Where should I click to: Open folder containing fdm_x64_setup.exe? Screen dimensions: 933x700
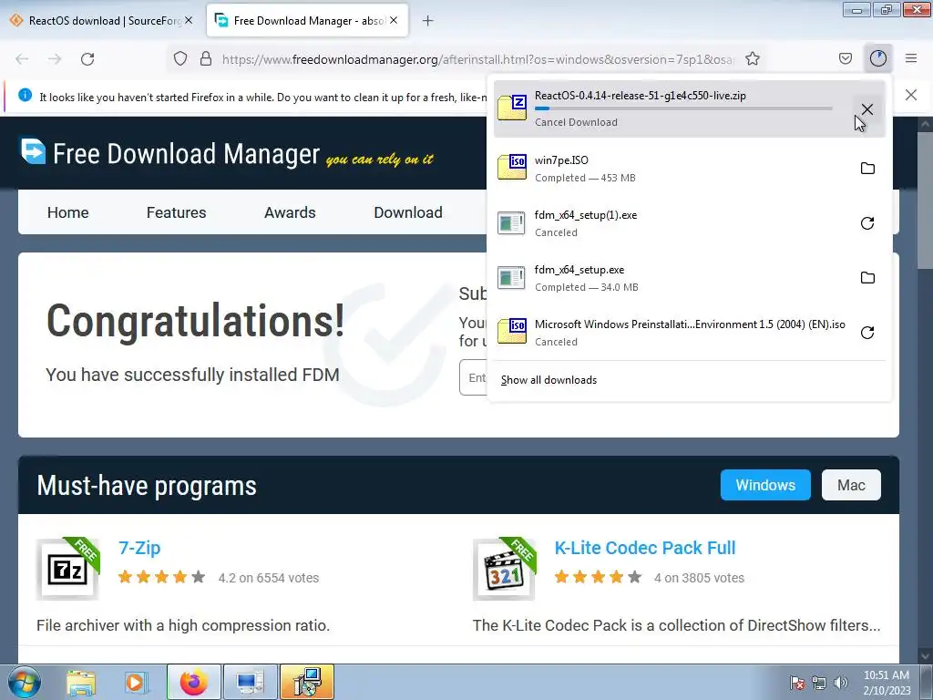tap(867, 278)
